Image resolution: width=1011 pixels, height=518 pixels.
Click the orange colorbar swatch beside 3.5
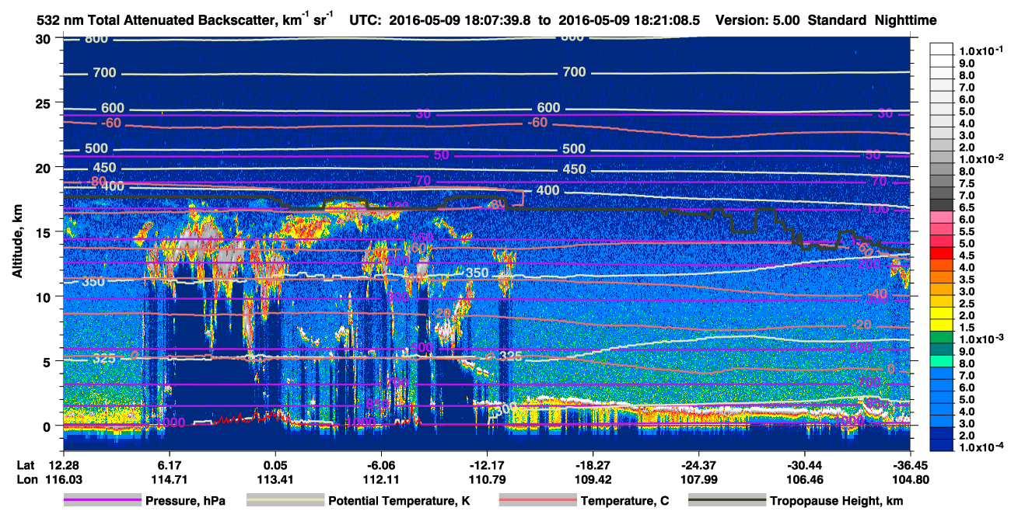pos(942,279)
